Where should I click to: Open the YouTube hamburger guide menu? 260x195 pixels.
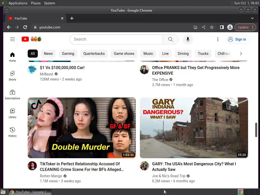[12, 39]
